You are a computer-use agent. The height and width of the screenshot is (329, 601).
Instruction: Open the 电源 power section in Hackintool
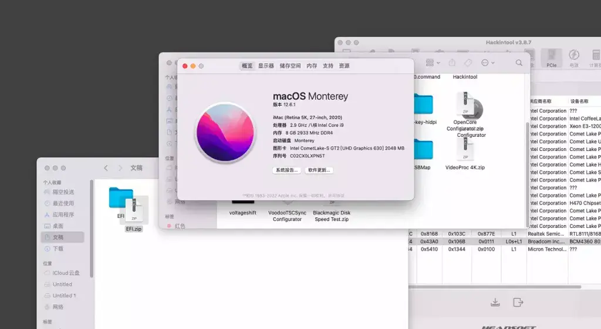[574, 58]
